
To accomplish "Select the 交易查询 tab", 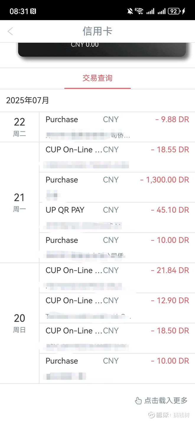I will (97, 78).
